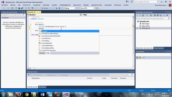This screenshot has width=172, height=97.
Task: Click the Step Over debug icon
Action: point(59,8)
